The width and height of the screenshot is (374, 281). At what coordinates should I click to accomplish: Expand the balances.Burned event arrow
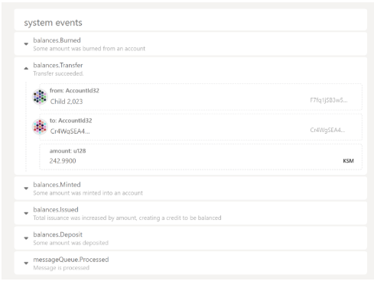[x=26, y=44]
